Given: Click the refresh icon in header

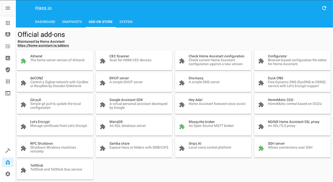Looking at the screenshot, I should point(324,8).
